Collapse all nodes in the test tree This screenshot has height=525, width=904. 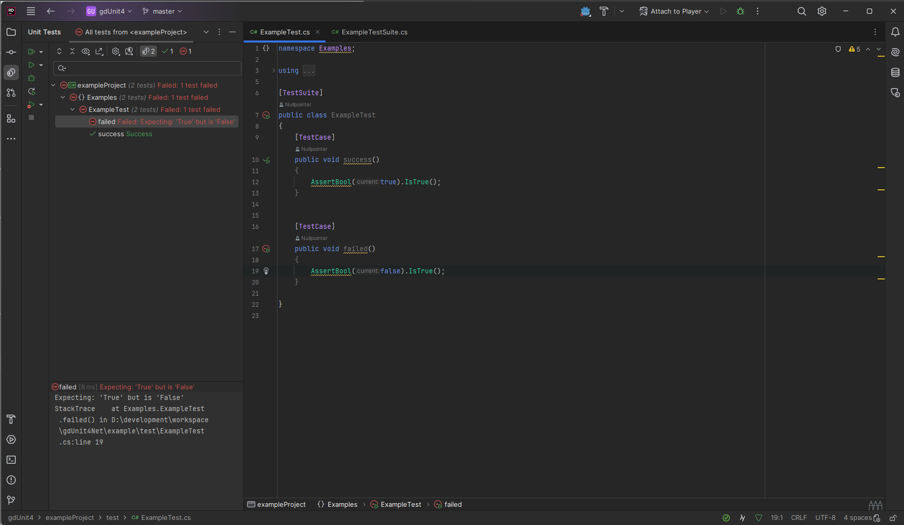(72, 51)
